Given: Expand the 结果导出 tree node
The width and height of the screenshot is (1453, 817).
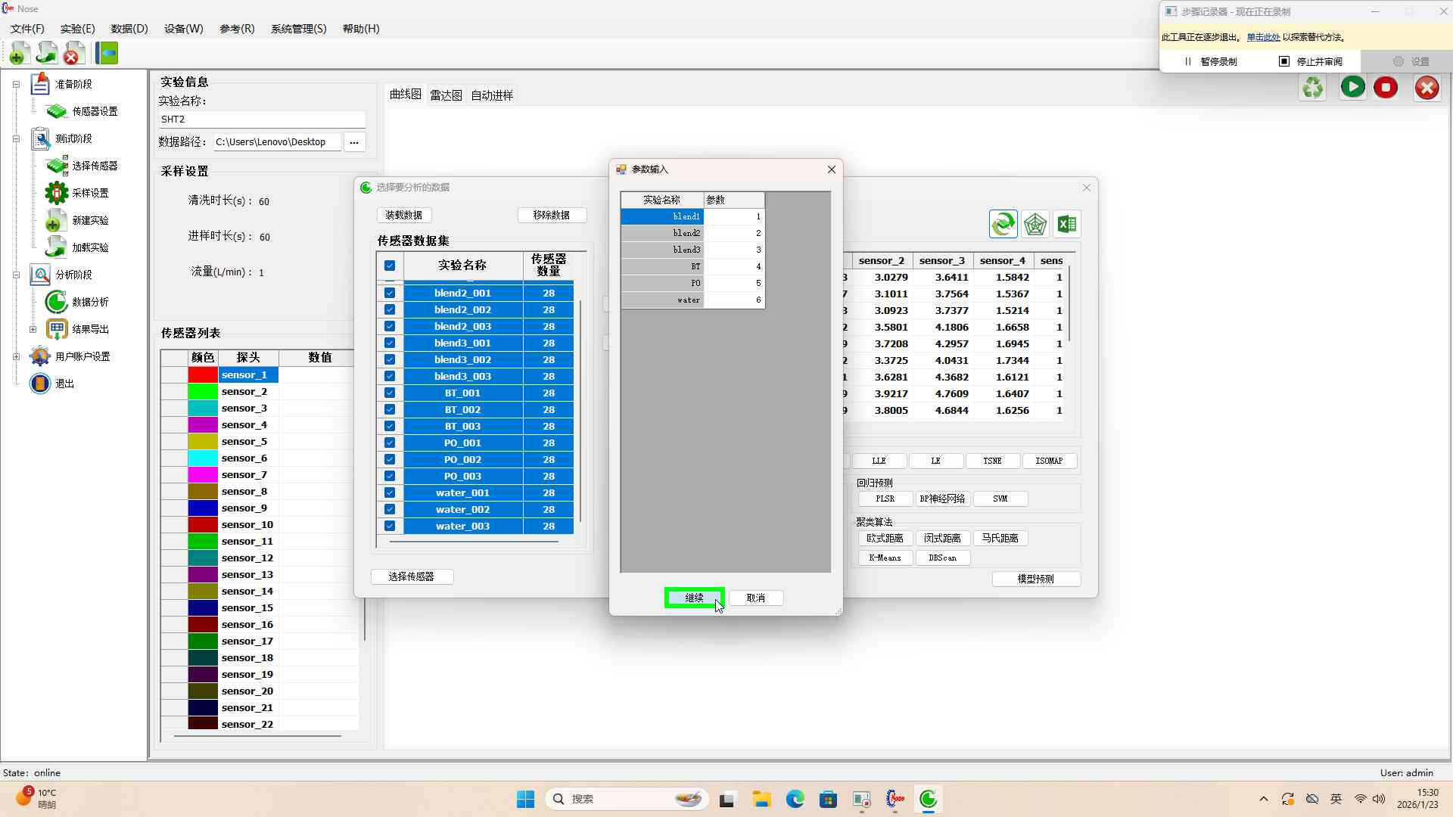Looking at the screenshot, I should pos(33,329).
